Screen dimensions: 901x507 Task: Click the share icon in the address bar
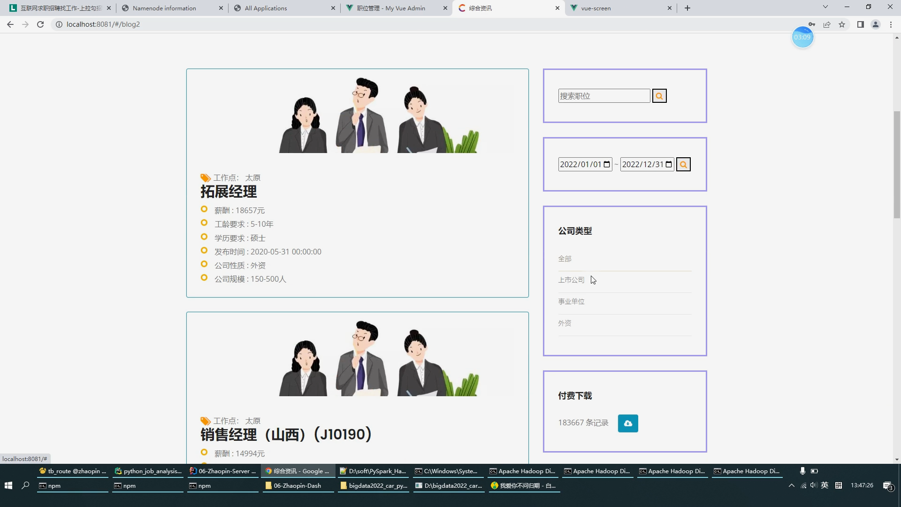tap(827, 24)
